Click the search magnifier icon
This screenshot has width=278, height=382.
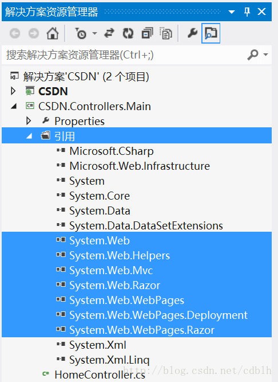[253, 54]
